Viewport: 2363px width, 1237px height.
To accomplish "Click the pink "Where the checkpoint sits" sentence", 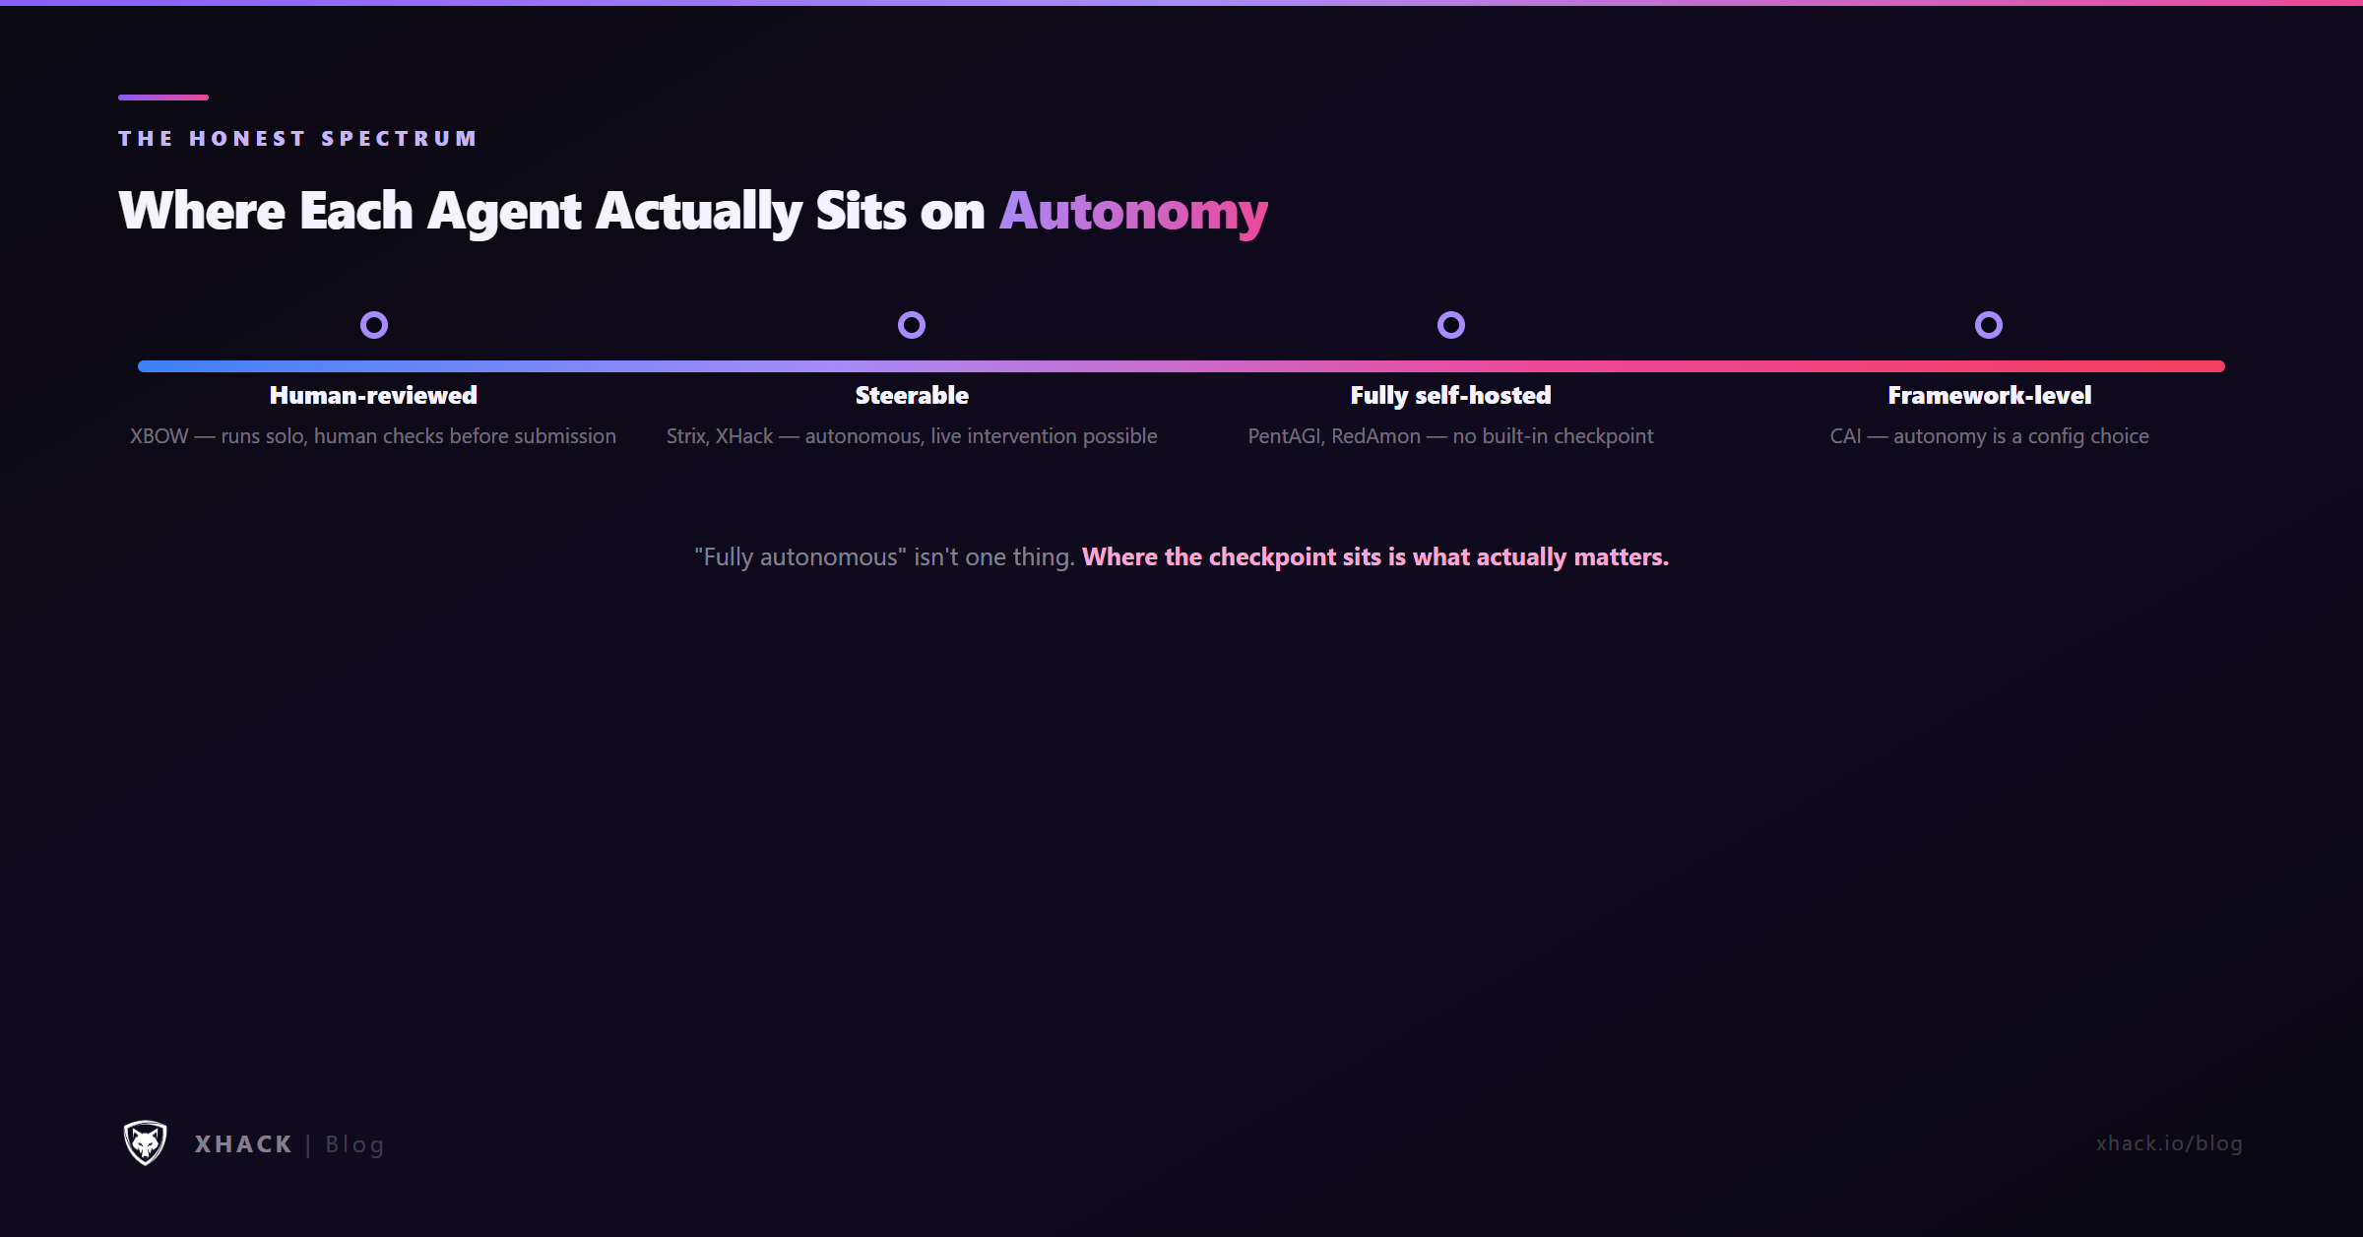I will 1375,557.
